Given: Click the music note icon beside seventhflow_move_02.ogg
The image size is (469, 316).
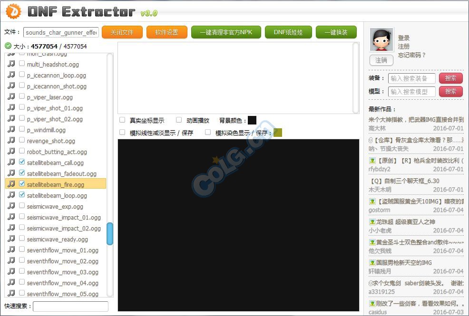Looking at the screenshot, I should tap(11, 260).
